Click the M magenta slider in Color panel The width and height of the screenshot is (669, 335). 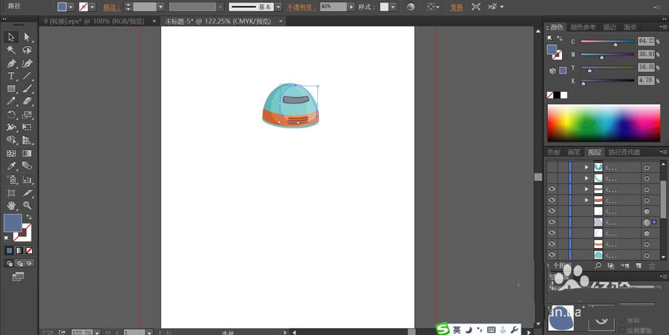tap(607, 55)
